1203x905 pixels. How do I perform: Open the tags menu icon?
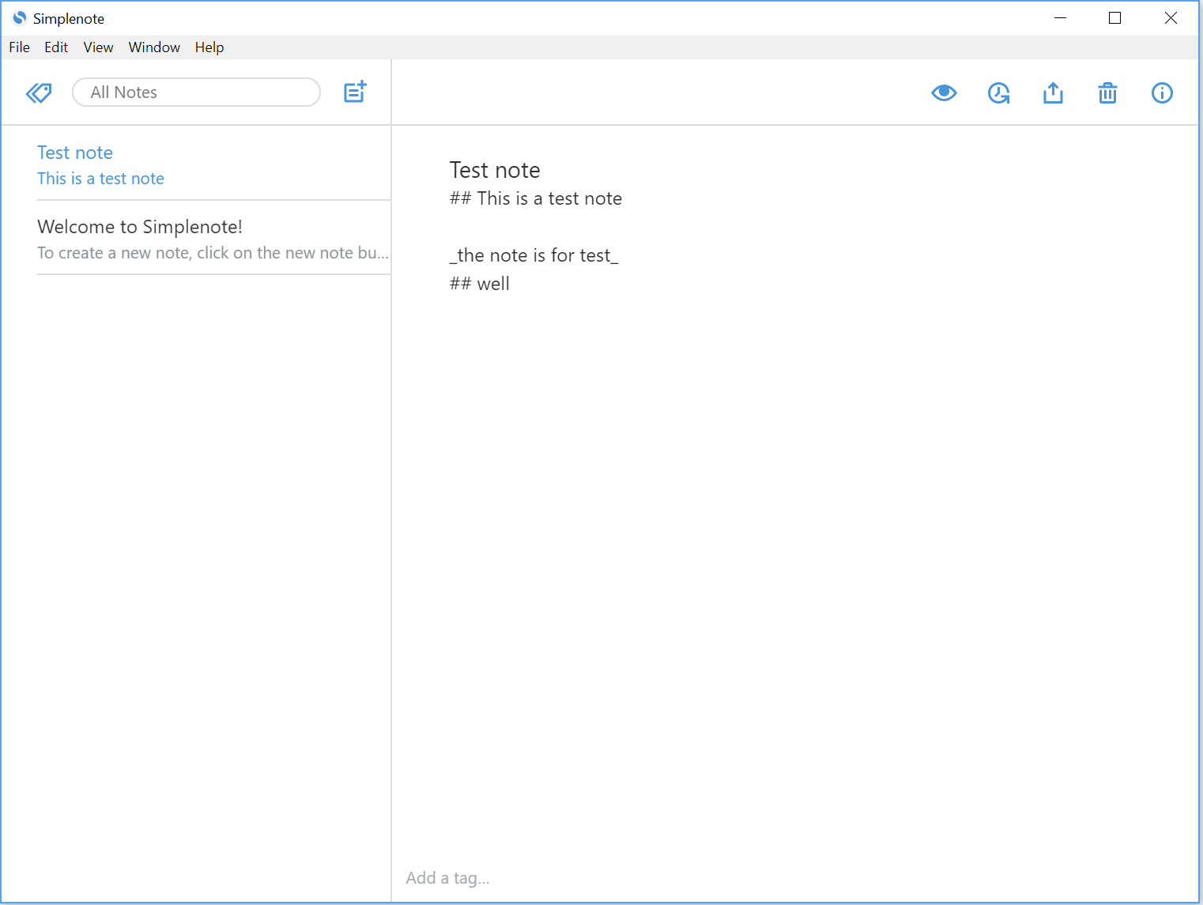click(39, 93)
